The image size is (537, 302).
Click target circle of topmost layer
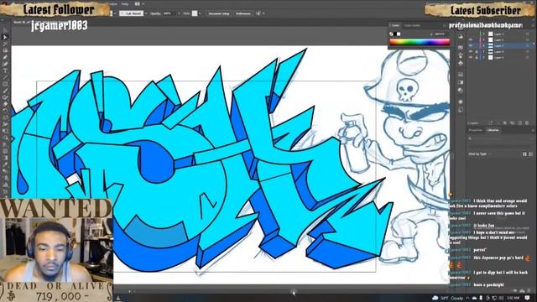(x=528, y=34)
